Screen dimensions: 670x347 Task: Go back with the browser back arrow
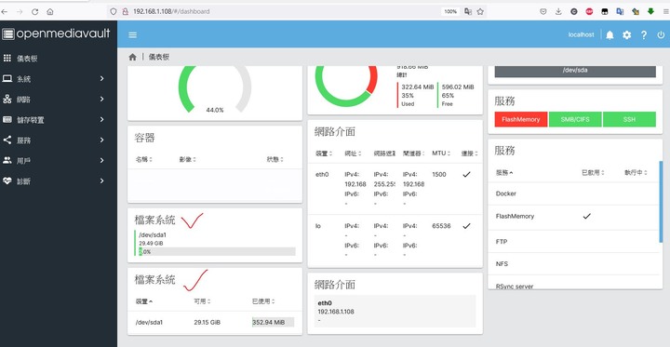click(5, 12)
